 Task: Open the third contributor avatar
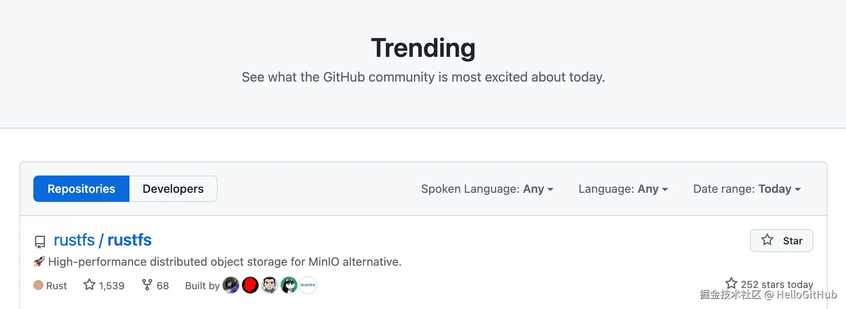[270, 285]
